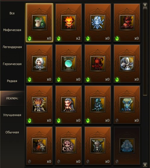Choose the ice crystal spirit card
Viewport: 150px width, 168px height.
tap(98, 22)
